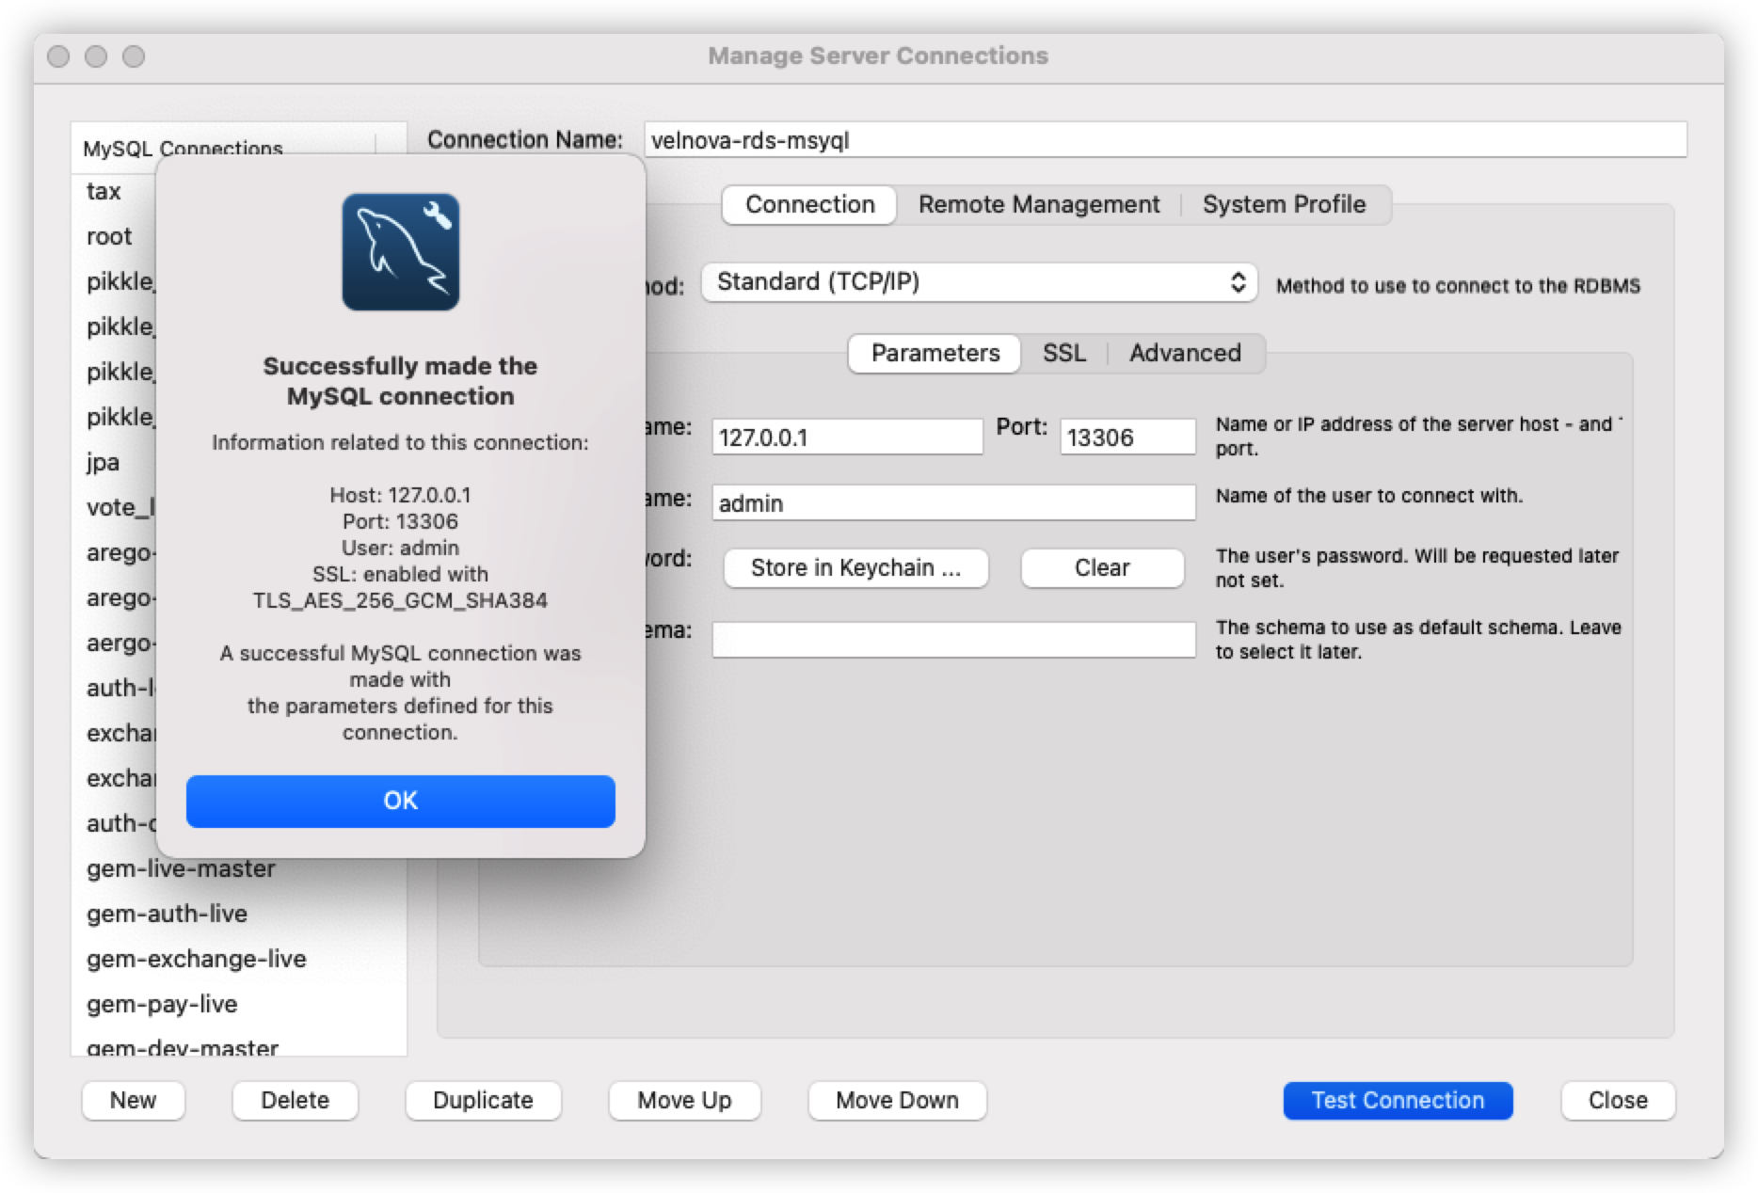This screenshot has height=1193, width=1758.
Task: Switch to the Remote Management tab
Action: (1038, 204)
